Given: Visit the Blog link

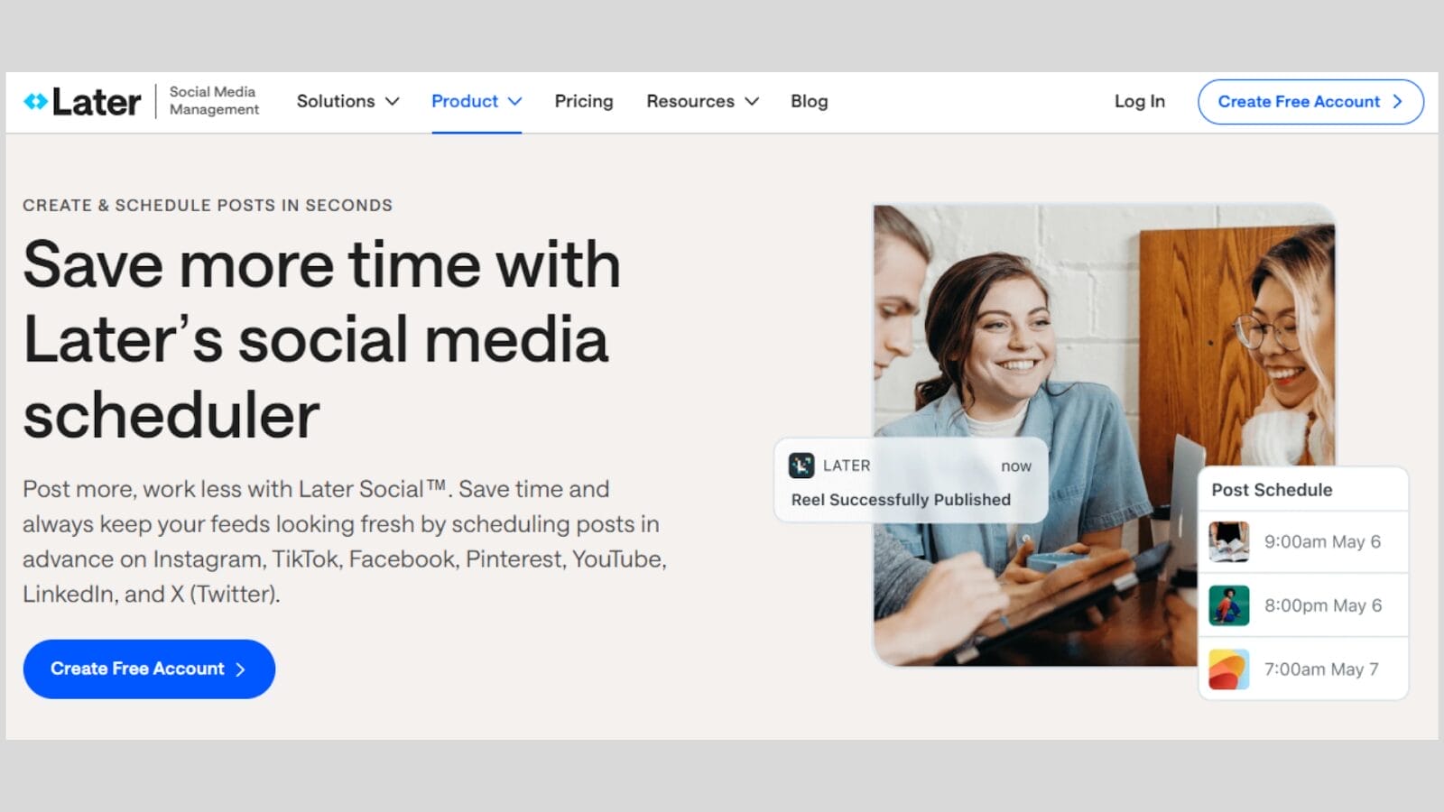Looking at the screenshot, I should 810,101.
